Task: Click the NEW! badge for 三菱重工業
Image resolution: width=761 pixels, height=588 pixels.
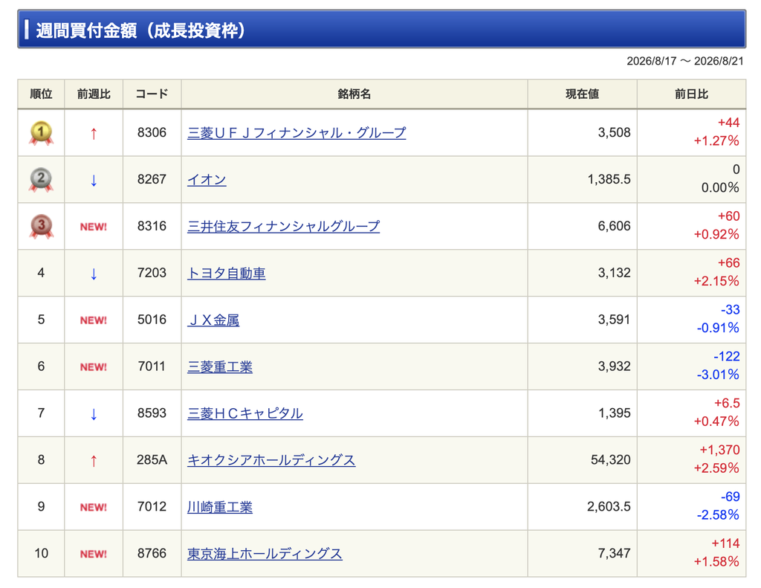Action: 94,367
